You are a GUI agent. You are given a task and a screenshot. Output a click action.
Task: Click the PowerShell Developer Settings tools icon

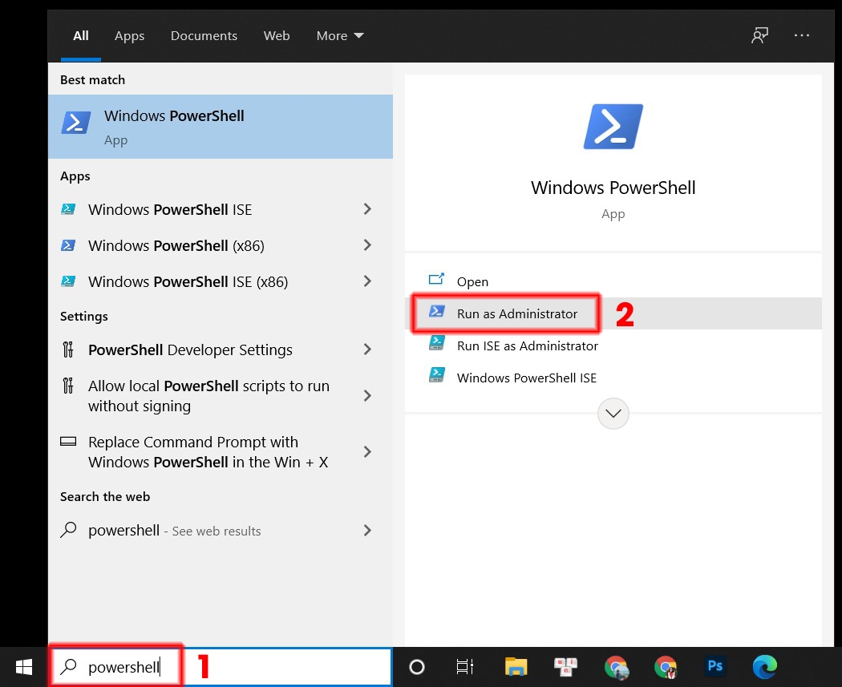coord(68,350)
